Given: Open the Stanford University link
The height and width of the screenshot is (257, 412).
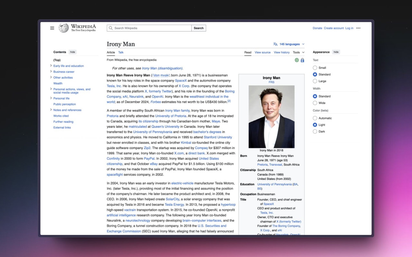Looking at the screenshot, I should click(x=218, y=137).
